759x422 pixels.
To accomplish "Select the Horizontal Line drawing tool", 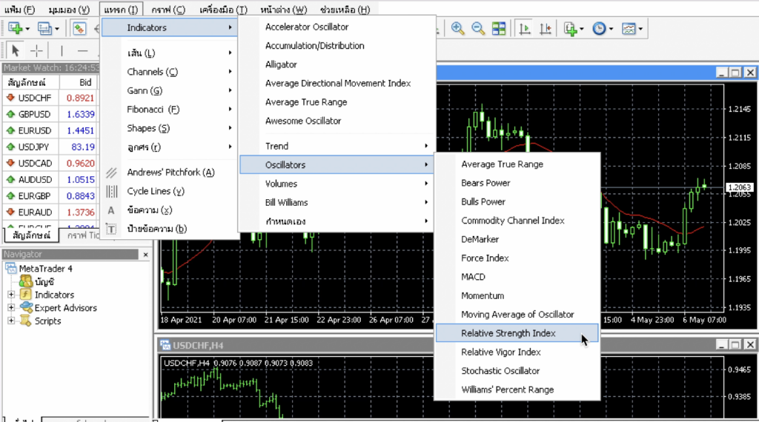I will [x=83, y=50].
